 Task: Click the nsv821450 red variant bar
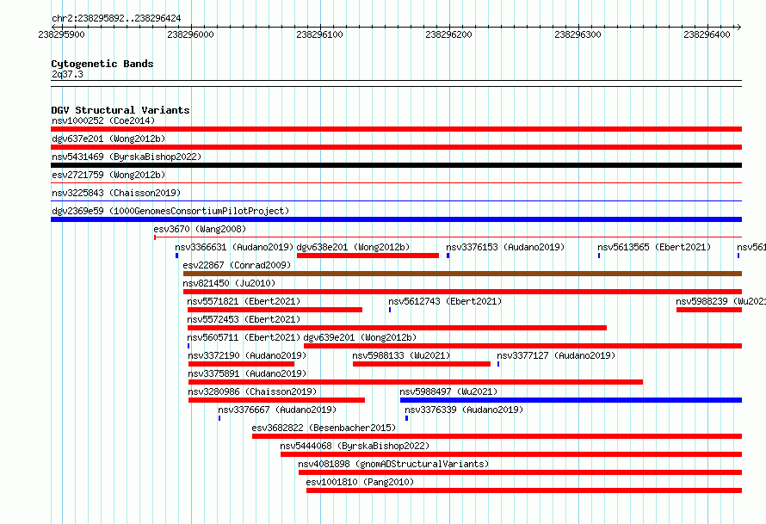[x=463, y=292]
